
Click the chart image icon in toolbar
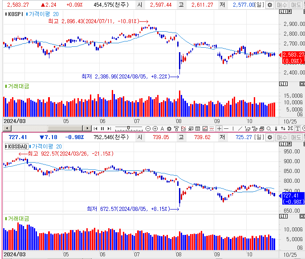click(x=205, y=128)
